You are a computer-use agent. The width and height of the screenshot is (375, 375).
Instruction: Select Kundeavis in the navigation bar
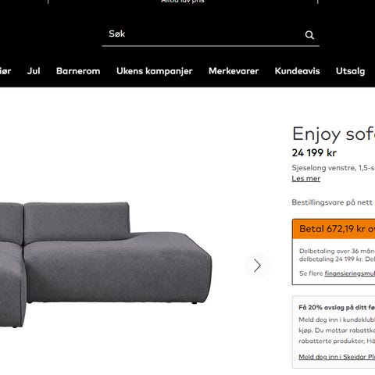[297, 71]
